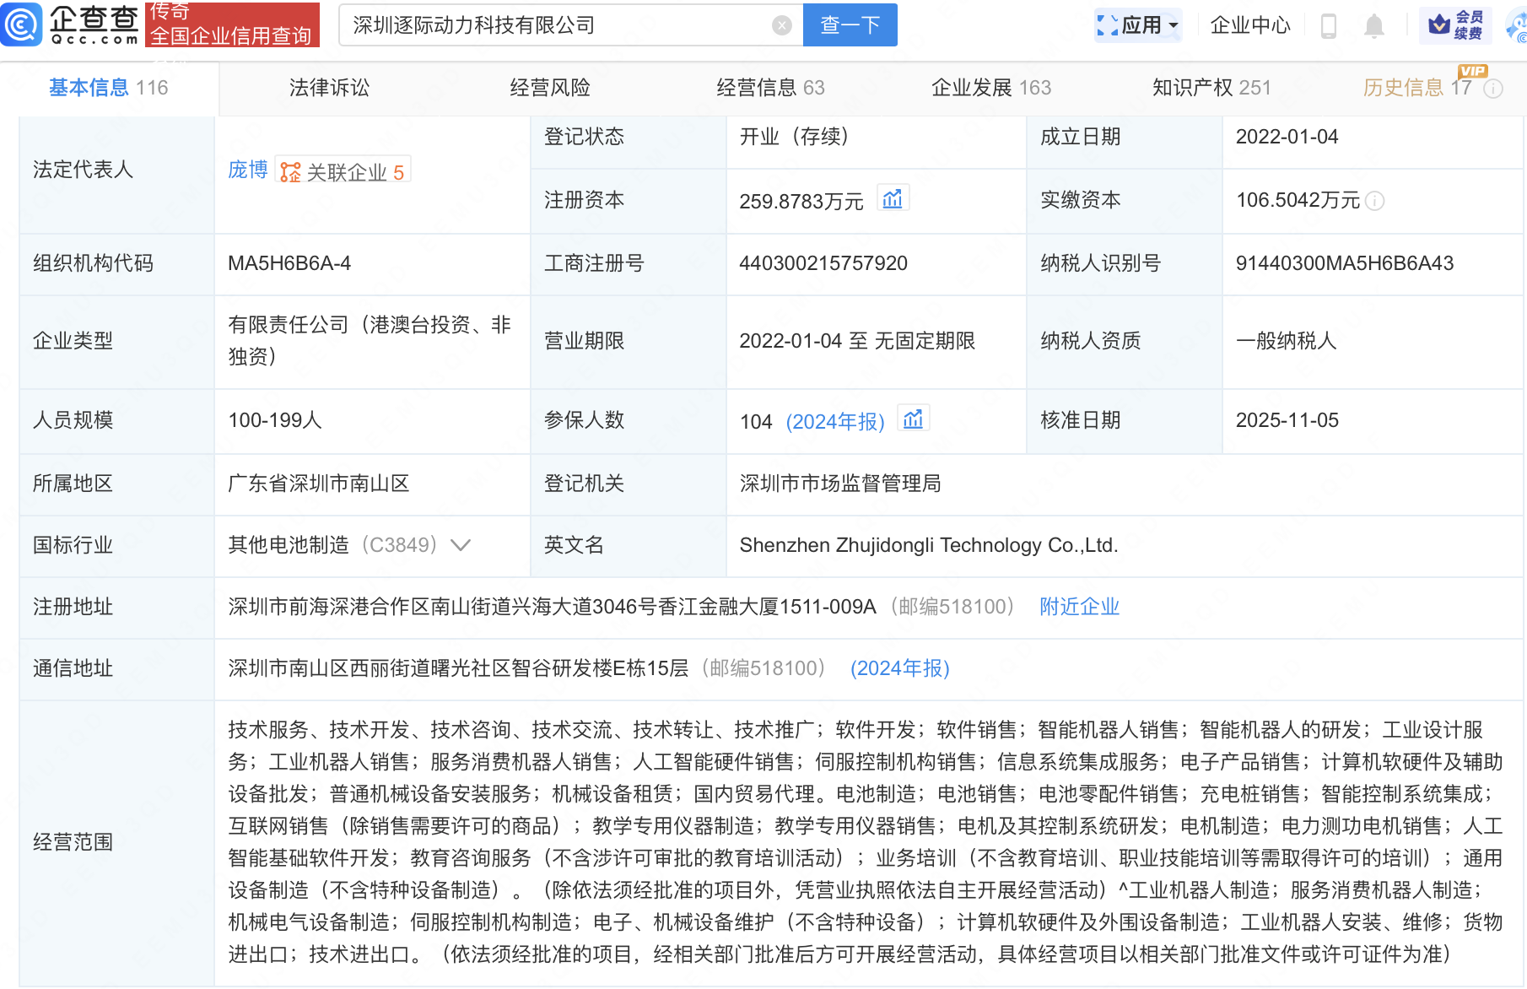Click the 查一下 search button
The image size is (1527, 989).
coord(850,25)
